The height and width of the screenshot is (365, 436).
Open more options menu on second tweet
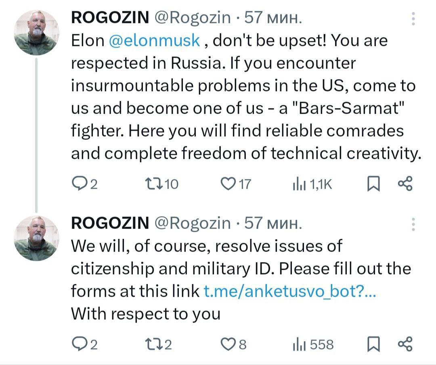[413, 224]
